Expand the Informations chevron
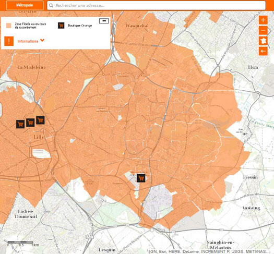 point(42,40)
